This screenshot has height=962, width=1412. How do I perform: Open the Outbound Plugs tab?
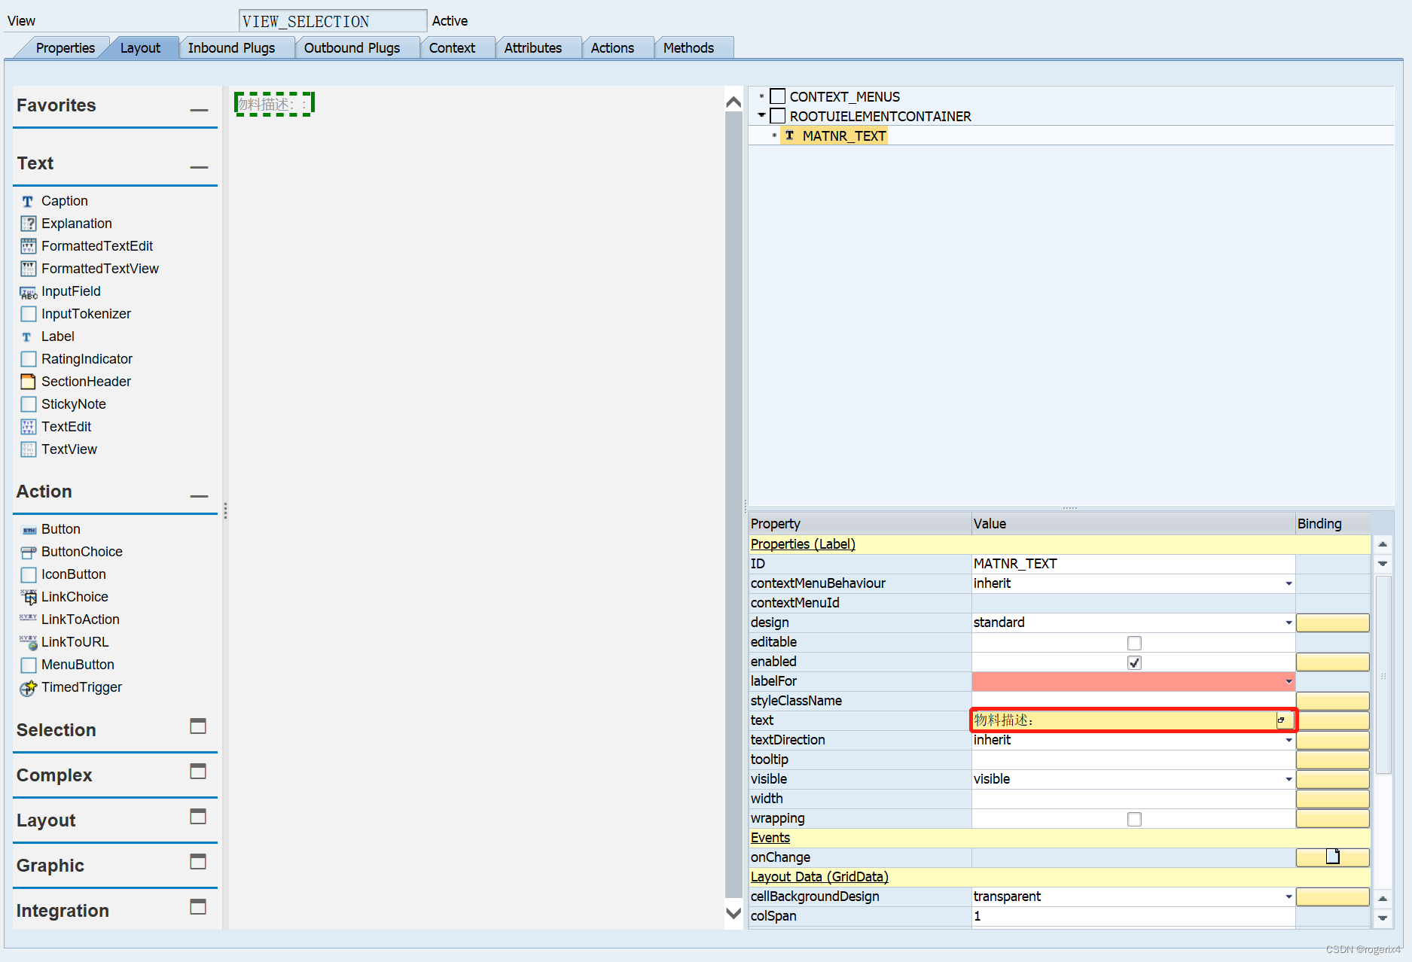coord(352,48)
